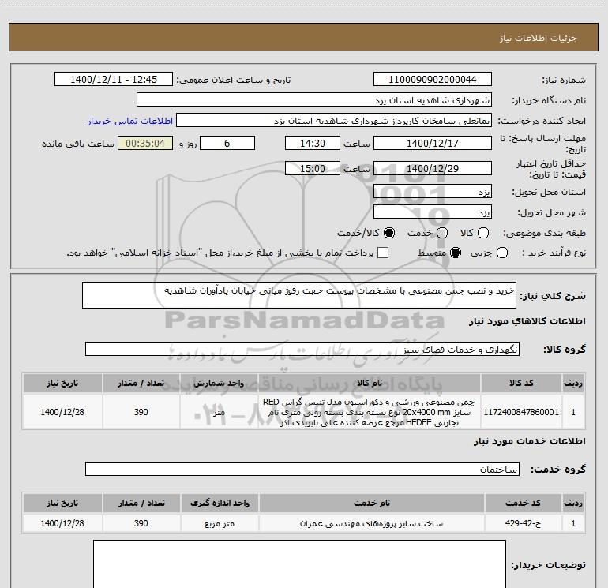Click the جزئیات اطلاعات نیاز header title

pyautogui.click(x=538, y=38)
